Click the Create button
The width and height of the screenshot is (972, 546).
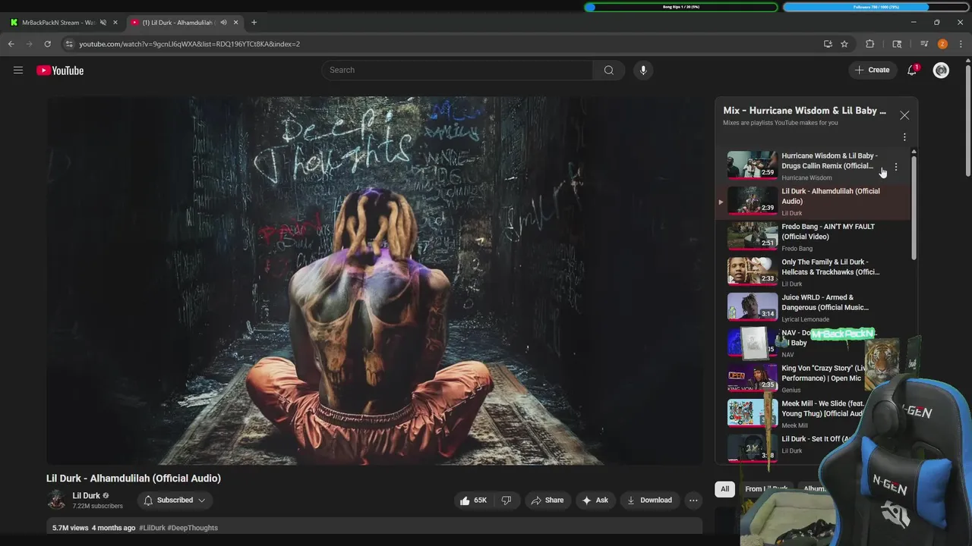(x=872, y=71)
